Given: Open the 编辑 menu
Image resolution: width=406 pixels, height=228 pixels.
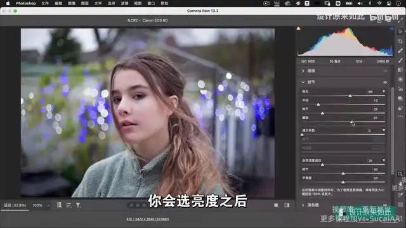Looking at the screenshot, I should 58,3.
